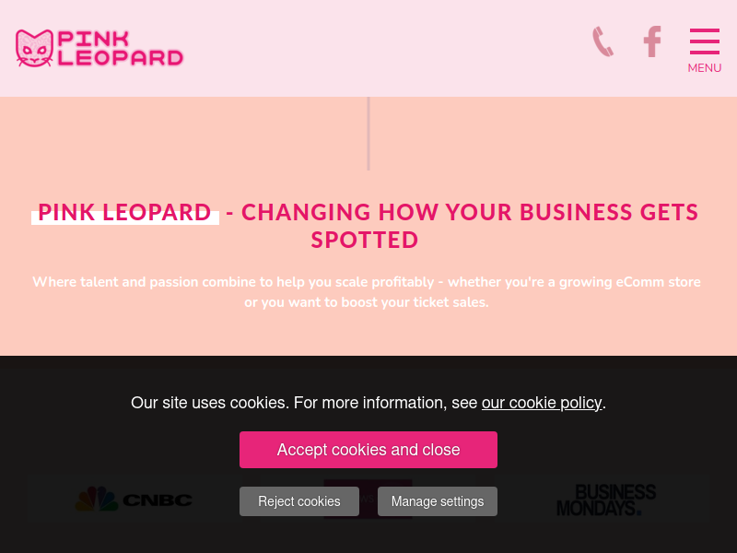Open the our cookie policy link
Screen dimensions: 737x553
pos(542,403)
